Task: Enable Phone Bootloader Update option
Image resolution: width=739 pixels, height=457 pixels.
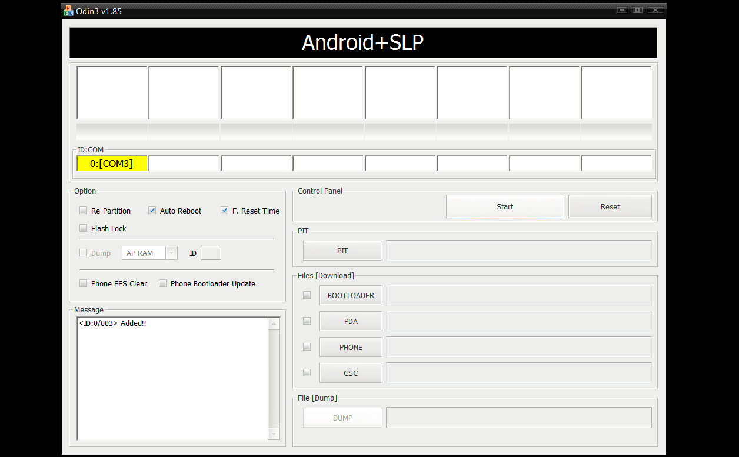Action: coord(162,283)
